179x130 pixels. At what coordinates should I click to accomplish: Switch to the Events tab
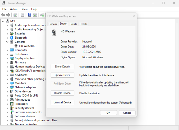coord(84,24)
